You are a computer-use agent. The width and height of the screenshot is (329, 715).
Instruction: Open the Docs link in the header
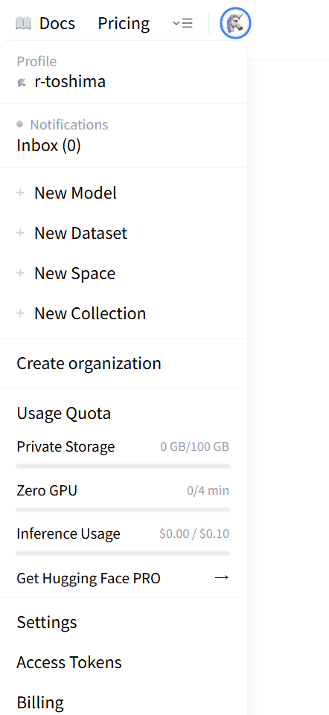(x=57, y=23)
